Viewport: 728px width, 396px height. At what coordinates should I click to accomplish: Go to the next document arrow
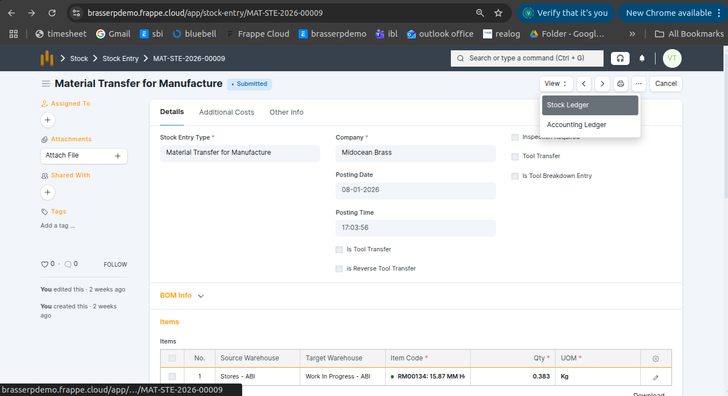tap(602, 84)
